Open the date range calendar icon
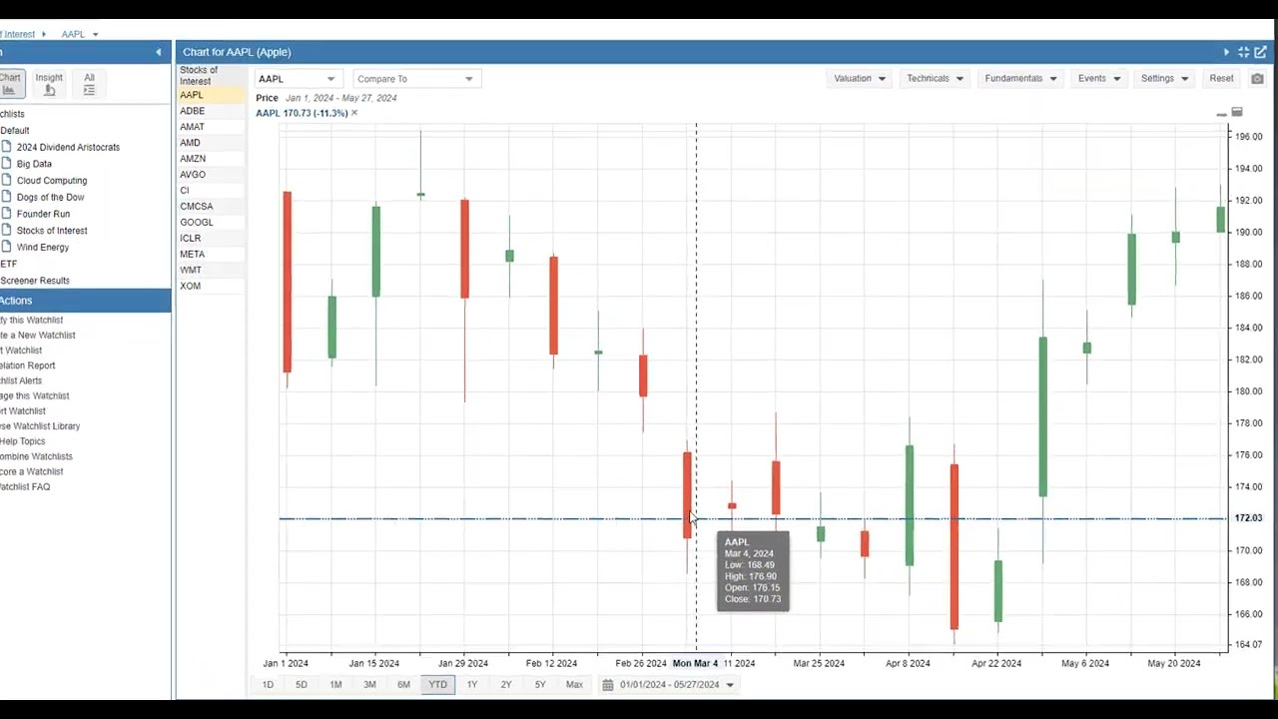Screen dimensions: 1278x719 tap(607, 685)
